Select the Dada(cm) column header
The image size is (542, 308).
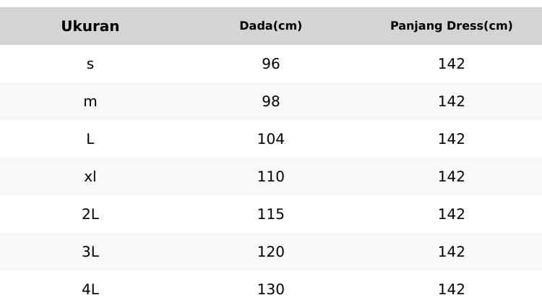coord(271,26)
